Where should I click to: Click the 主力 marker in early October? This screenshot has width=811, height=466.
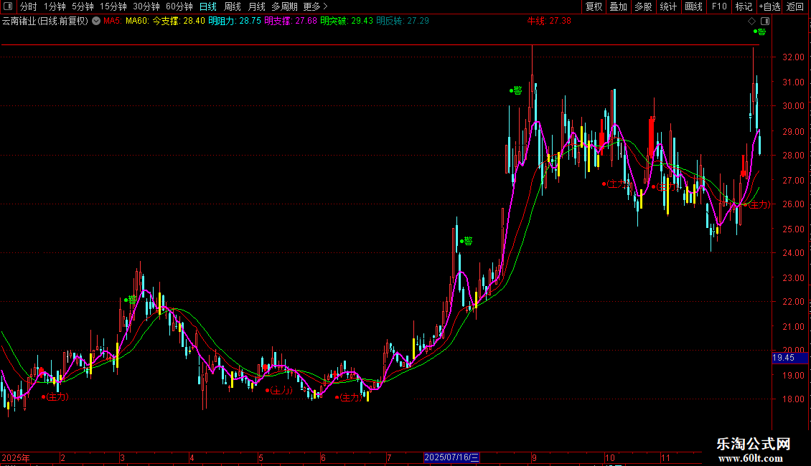point(616,184)
